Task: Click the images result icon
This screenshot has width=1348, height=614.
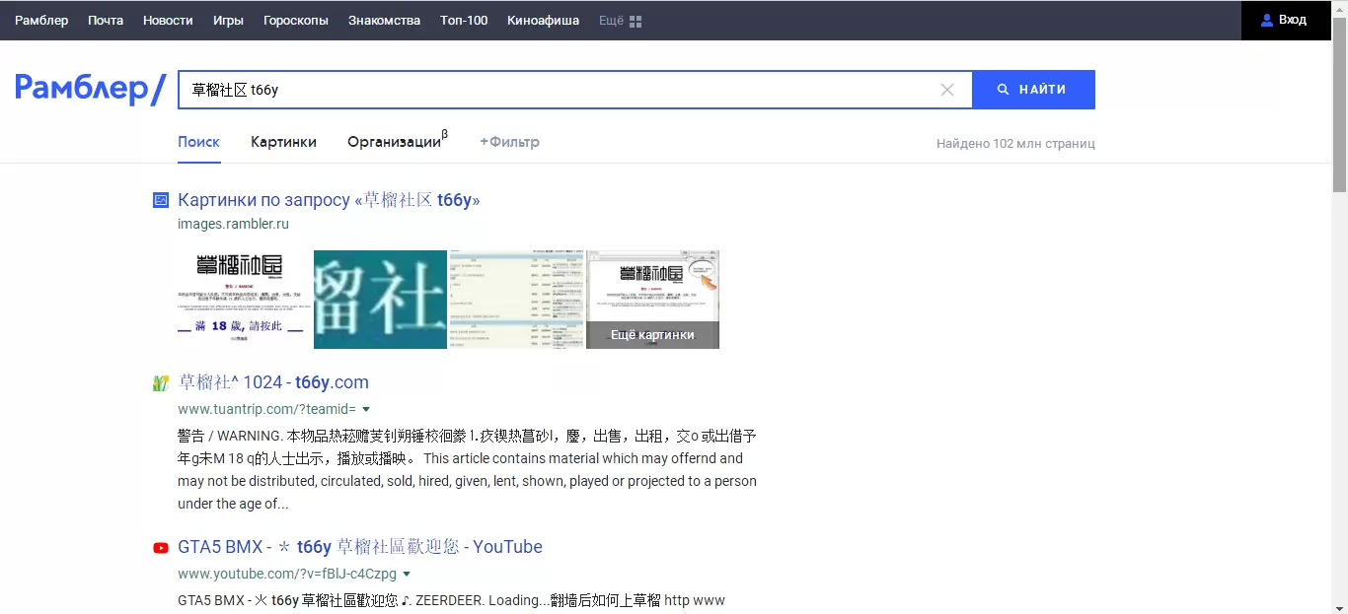Action: click(161, 200)
